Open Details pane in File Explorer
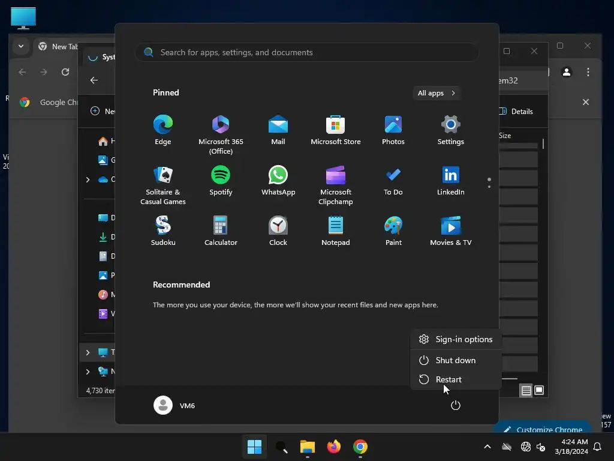Screen dimensions: 614x461 (x=516, y=111)
